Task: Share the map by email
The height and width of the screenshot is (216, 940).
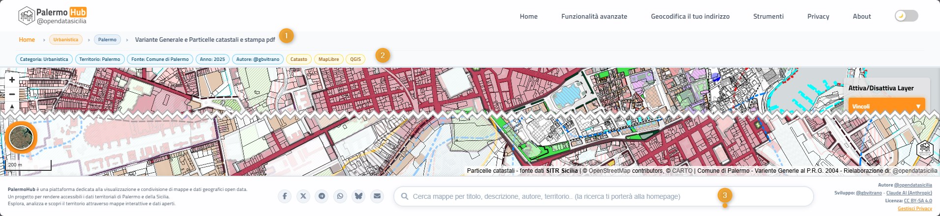Action: [x=377, y=196]
